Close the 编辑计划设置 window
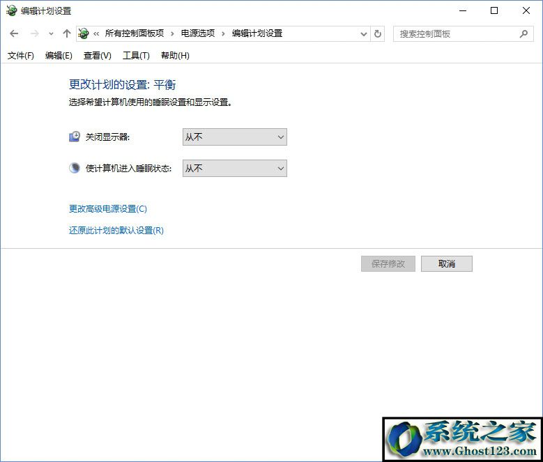This screenshot has height=462, width=543. (x=526, y=10)
